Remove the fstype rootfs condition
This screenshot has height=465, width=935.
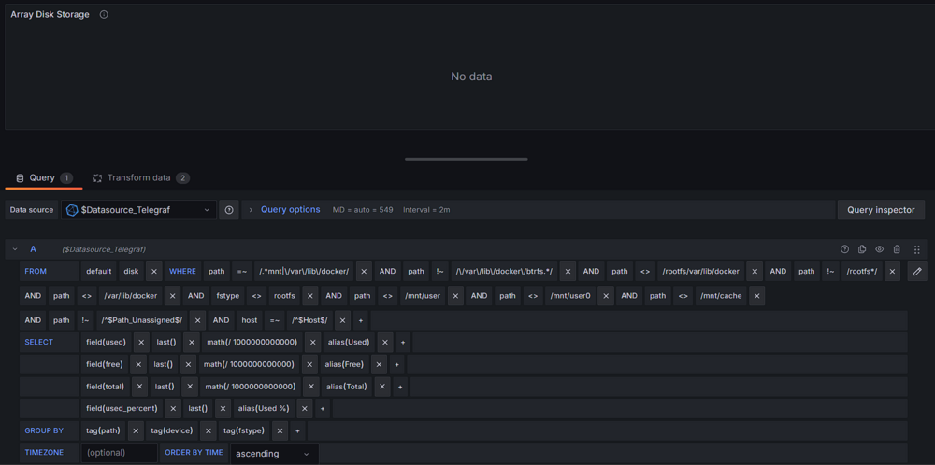[x=310, y=296]
